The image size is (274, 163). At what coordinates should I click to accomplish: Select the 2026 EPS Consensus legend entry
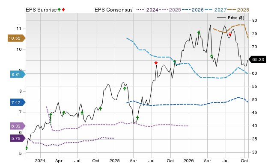click(193, 10)
